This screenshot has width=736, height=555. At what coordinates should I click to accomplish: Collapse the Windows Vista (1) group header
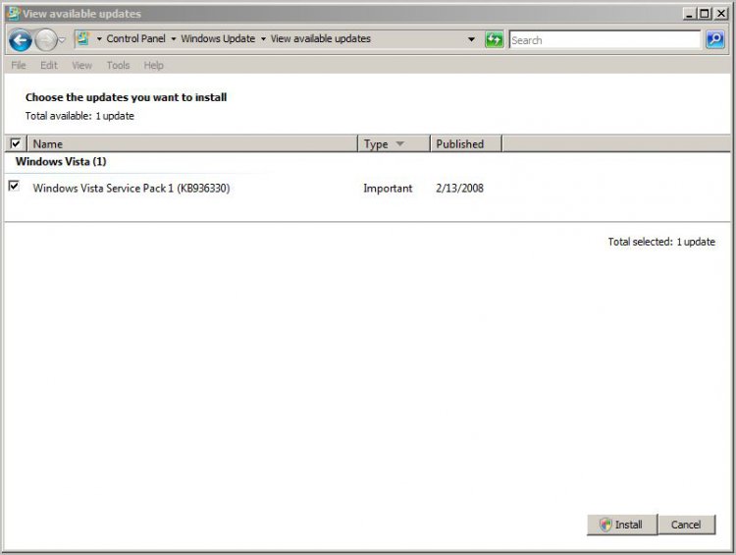[x=61, y=162]
